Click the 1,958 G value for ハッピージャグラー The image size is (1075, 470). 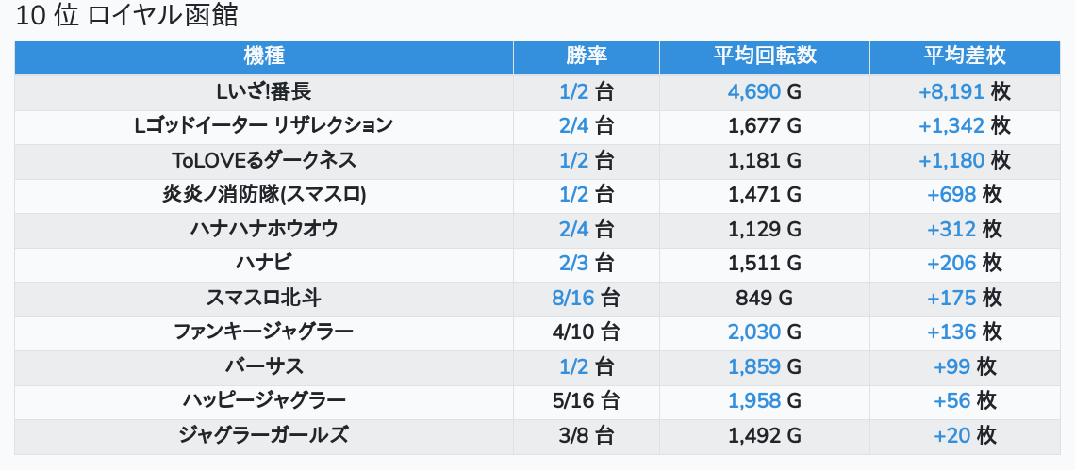(x=754, y=400)
